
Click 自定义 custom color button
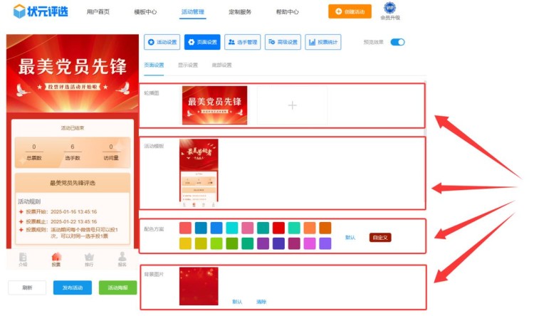click(x=380, y=237)
